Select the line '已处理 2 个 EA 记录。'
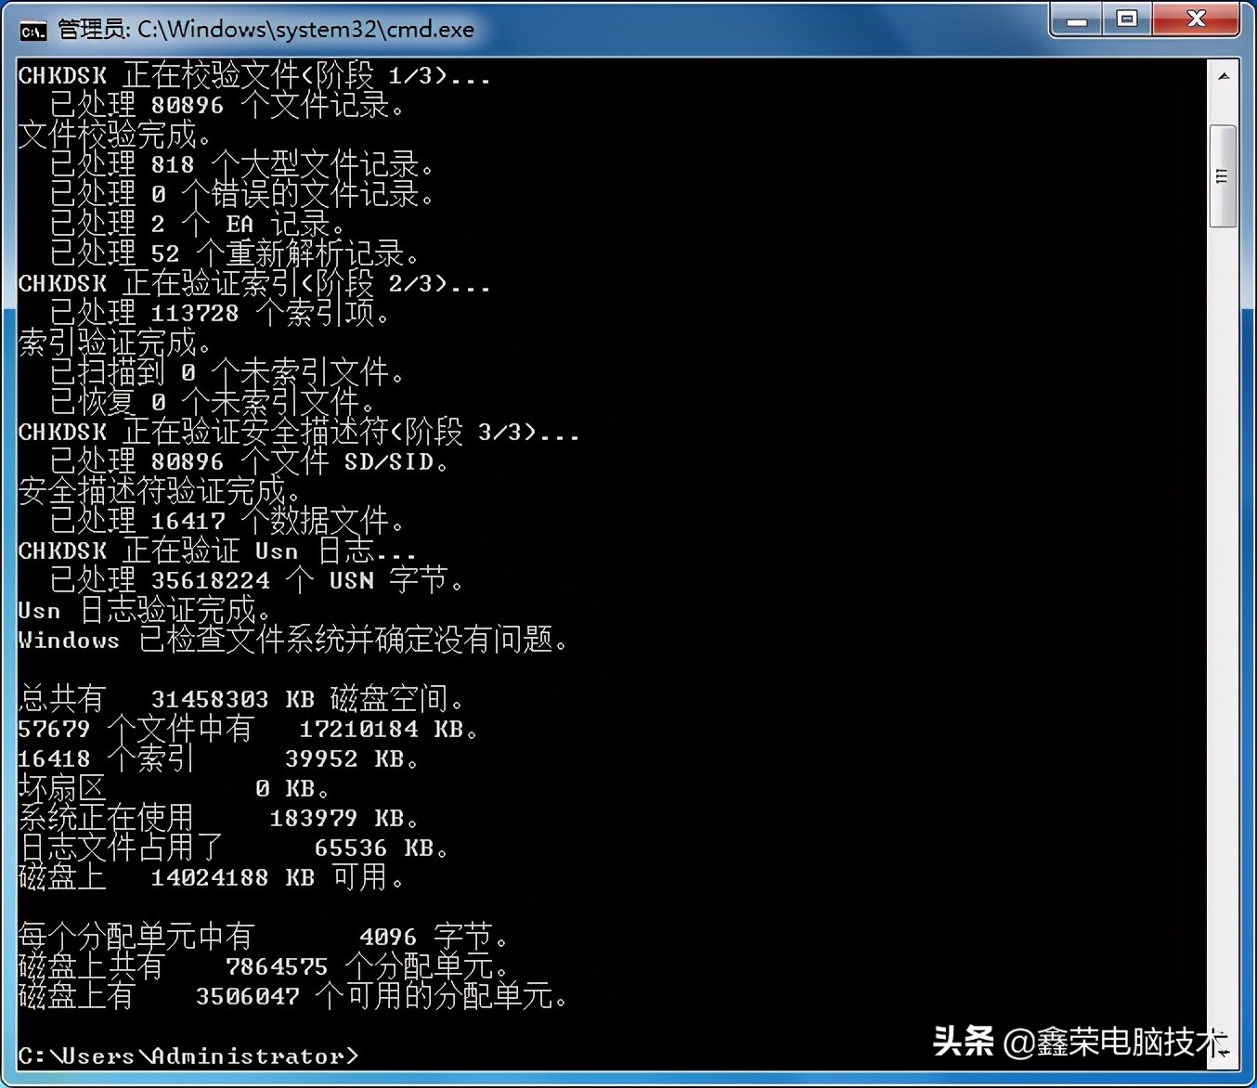1257x1088 pixels. coord(198,224)
